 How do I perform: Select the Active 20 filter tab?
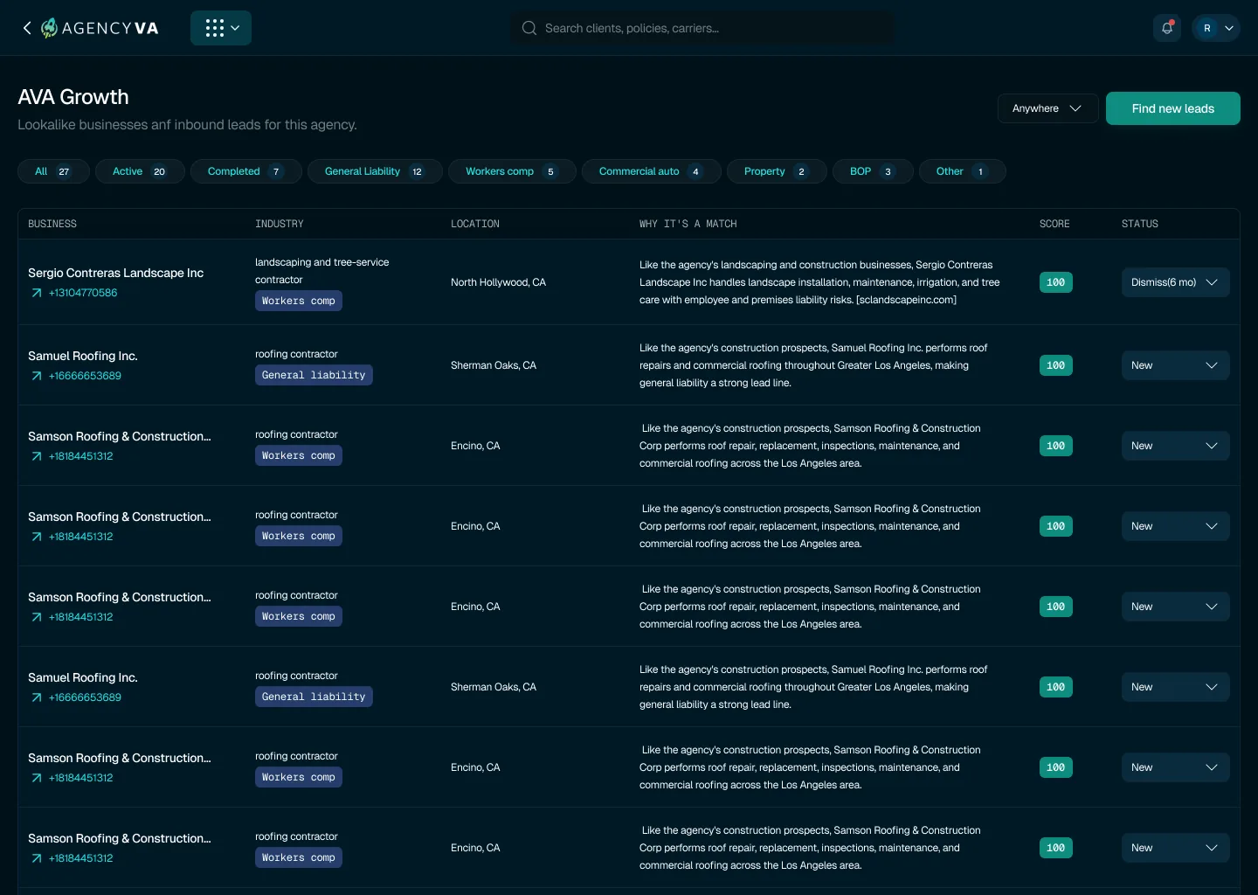point(140,171)
